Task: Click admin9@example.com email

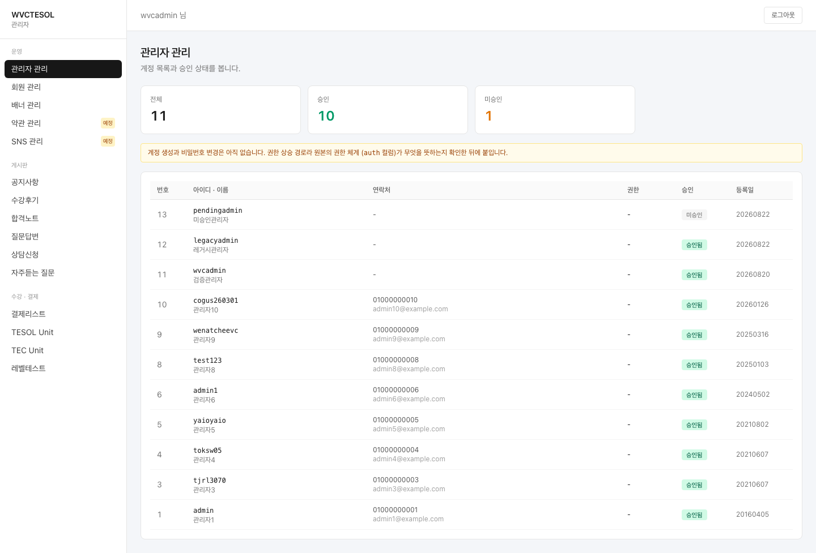Action: [409, 339]
